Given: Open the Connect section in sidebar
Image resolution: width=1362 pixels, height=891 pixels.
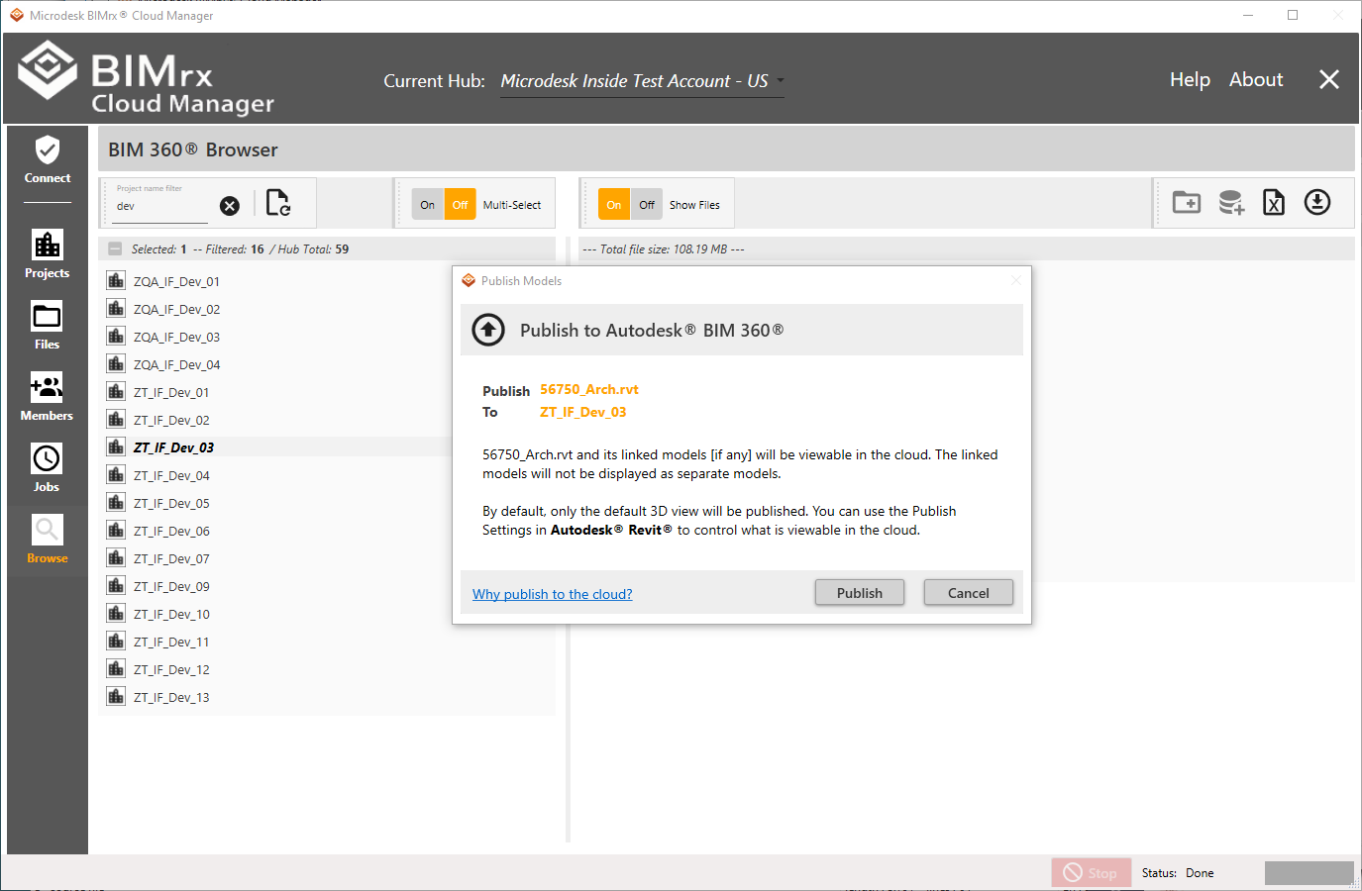Looking at the screenshot, I should tap(47, 160).
